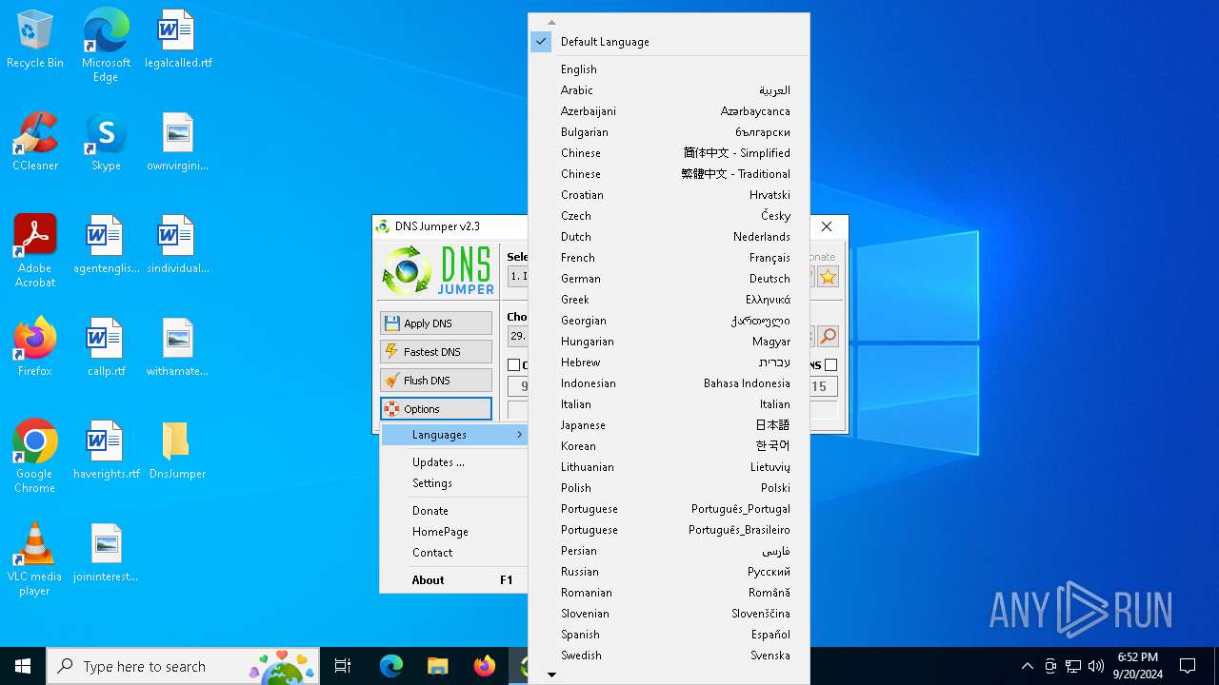Tick the right checkbox beside DNS field
The width and height of the screenshot is (1219, 685).
830,365
